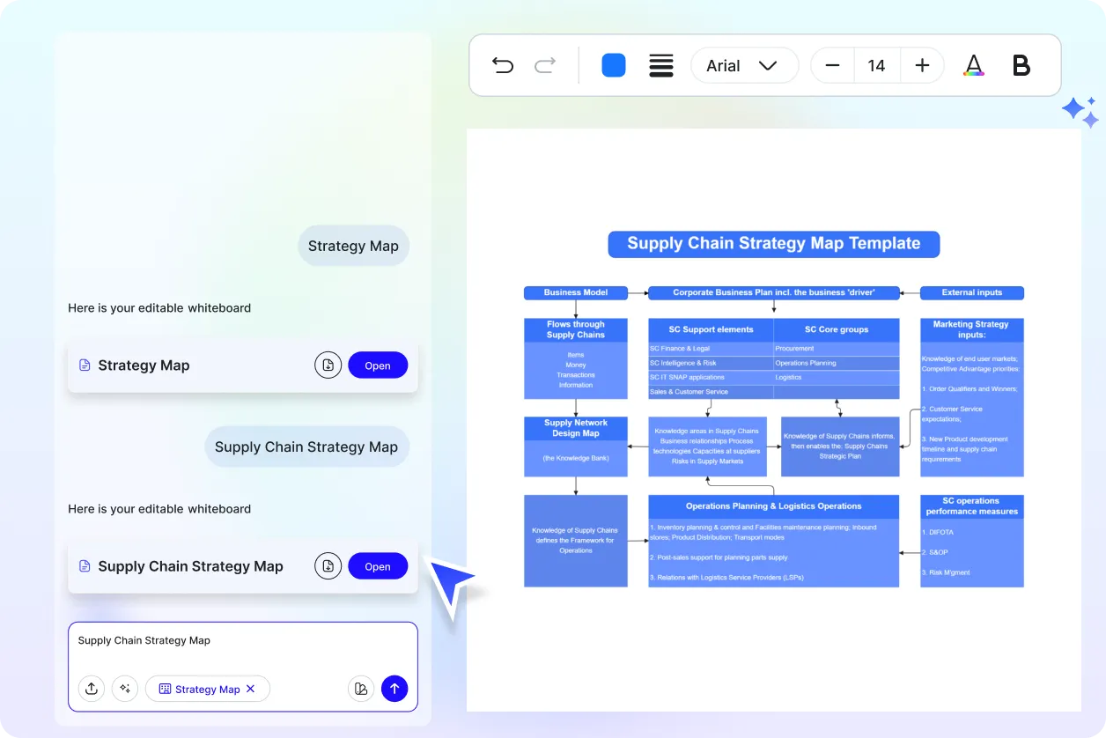Select the Risk M'gment list item
This screenshot has width=1106, height=738.
[x=946, y=572]
